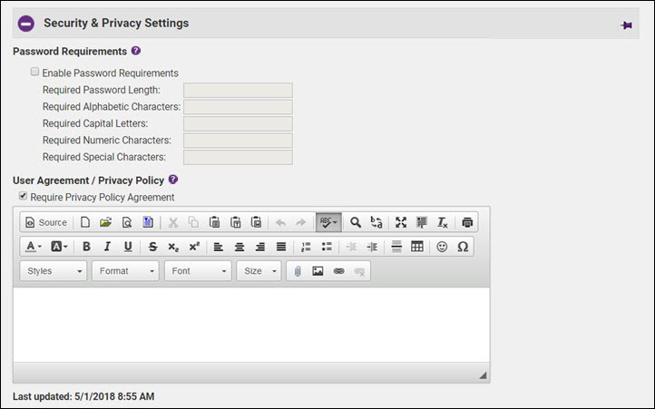This screenshot has width=655, height=409.
Task: Toggle bold formatting
Action: point(86,247)
